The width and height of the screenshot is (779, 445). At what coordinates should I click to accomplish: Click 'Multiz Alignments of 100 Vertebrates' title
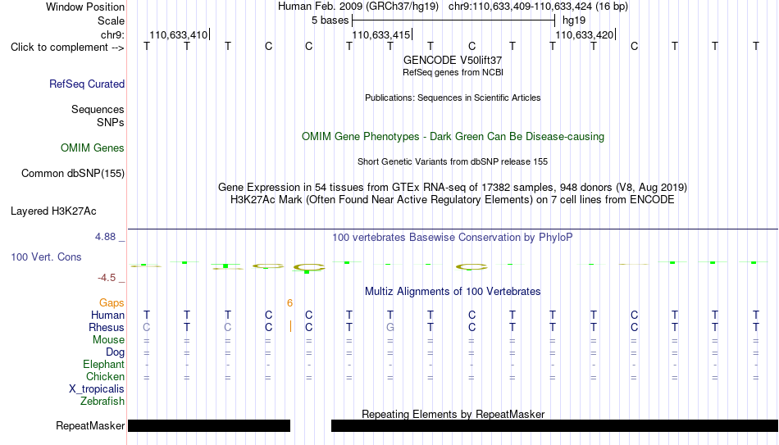[x=453, y=292]
